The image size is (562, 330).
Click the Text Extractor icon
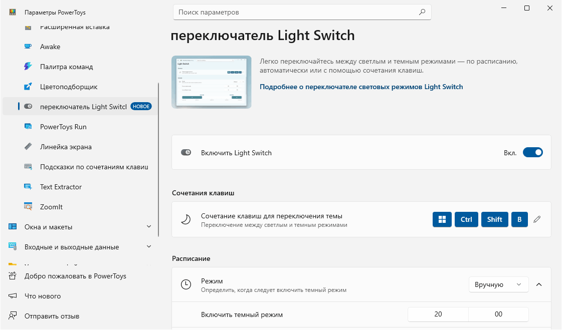click(29, 187)
